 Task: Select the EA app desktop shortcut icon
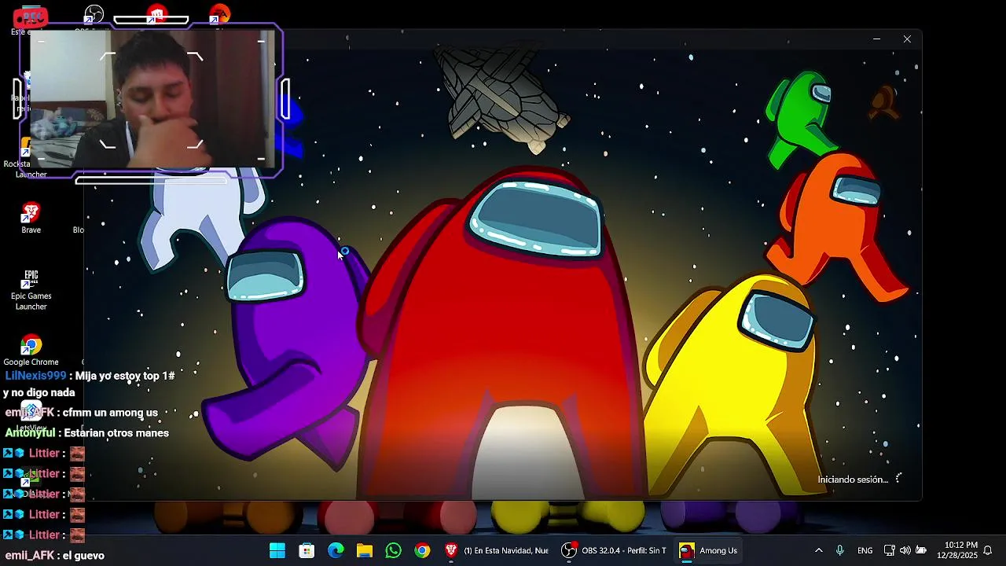(220, 14)
